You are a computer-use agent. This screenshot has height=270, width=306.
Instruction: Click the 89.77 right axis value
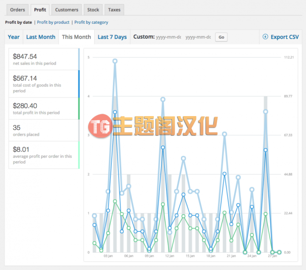(x=288, y=96)
